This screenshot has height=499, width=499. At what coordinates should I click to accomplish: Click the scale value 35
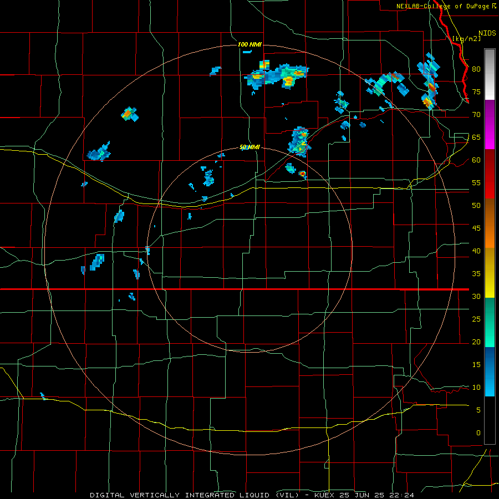pyautogui.click(x=476, y=274)
